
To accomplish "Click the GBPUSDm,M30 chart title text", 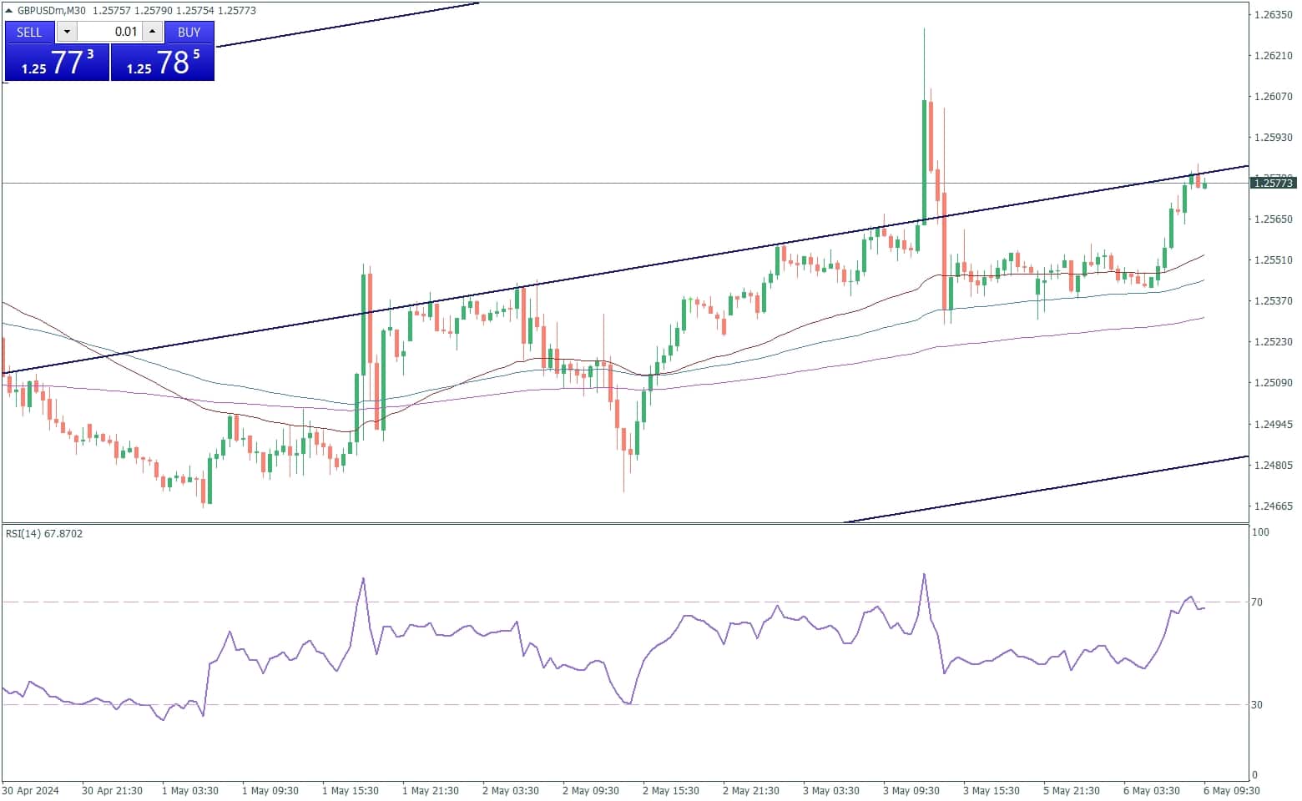I will (51, 10).
